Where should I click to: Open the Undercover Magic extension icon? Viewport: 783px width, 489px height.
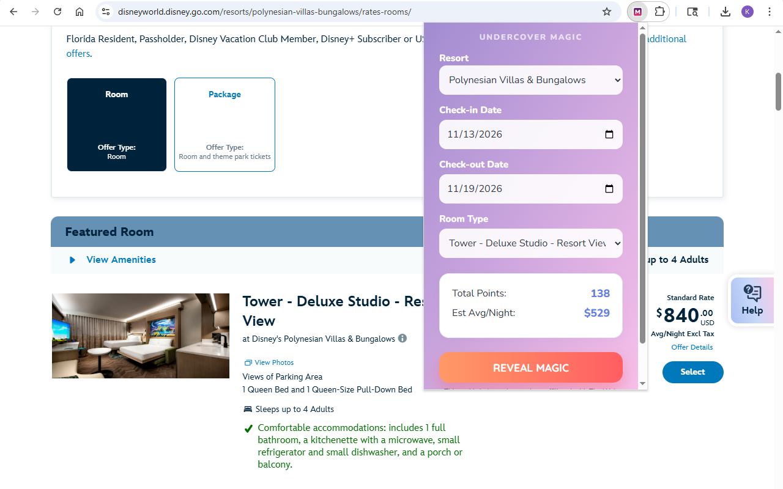click(637, 11)
